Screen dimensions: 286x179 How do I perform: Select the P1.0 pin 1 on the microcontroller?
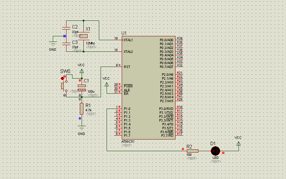tap(119, 109)
